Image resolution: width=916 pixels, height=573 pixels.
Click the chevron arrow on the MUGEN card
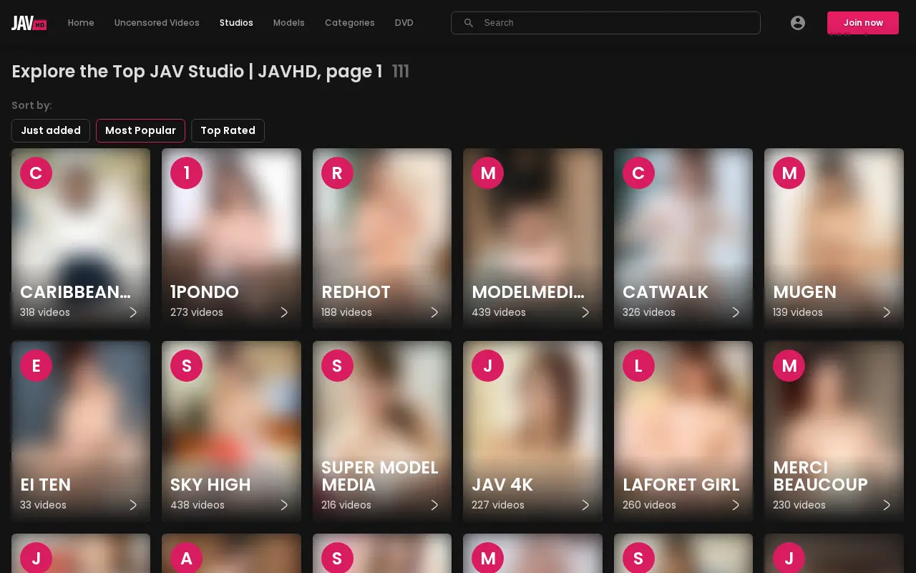[887, 312]
